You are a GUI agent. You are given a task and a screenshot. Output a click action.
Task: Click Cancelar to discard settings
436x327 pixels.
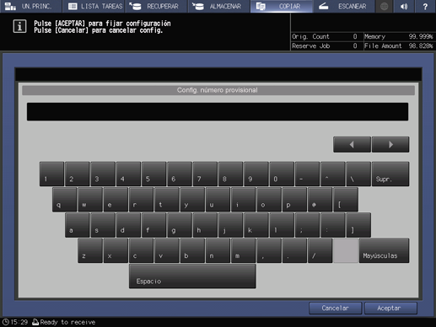click(x=335, y=308)
